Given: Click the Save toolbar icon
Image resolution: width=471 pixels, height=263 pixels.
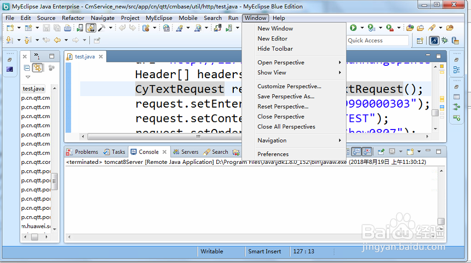Looking at the screenshot, I should [46, 28].
